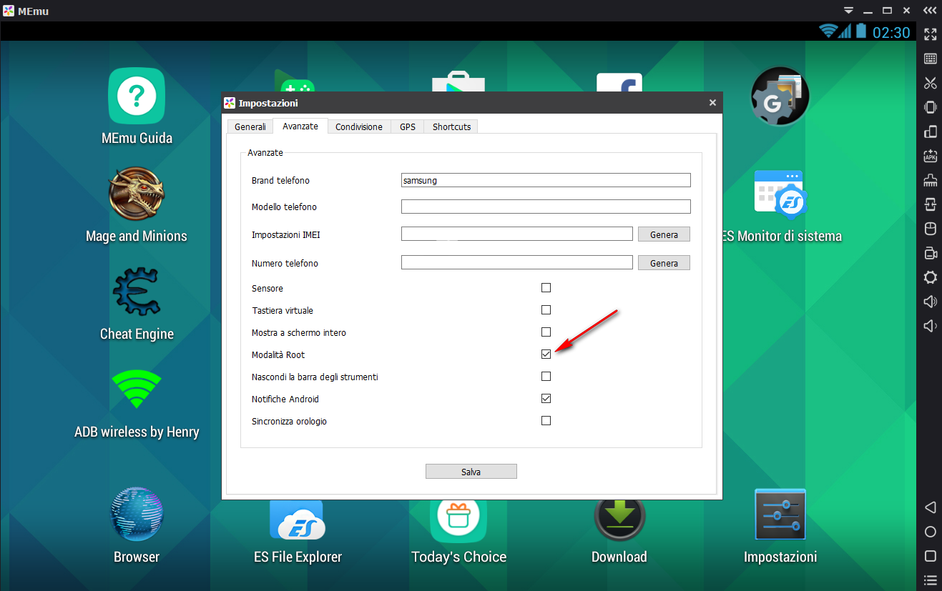Image resolution: width=942 pixels, height=591 pixels.
Task: Switch to the Generali tab
Action: coord(250,126)
